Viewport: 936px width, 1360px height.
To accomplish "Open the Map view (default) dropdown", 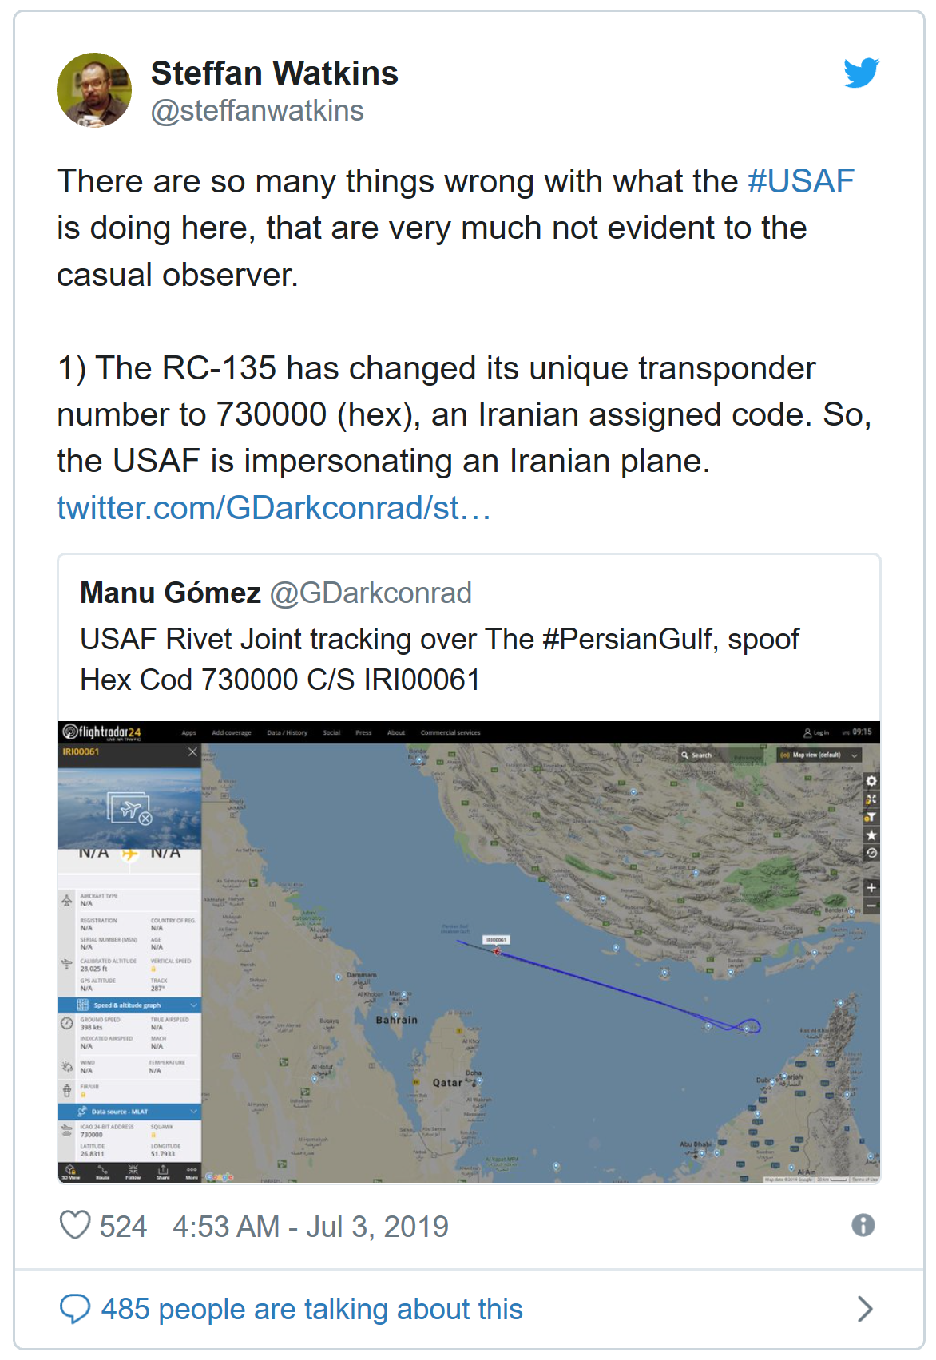I will pyautogui.click(x=819, y=755).
